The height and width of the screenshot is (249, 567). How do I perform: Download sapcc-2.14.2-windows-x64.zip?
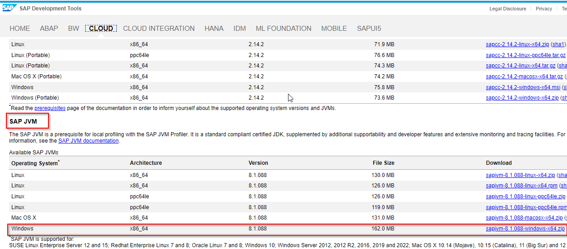(x=522, y=98)
